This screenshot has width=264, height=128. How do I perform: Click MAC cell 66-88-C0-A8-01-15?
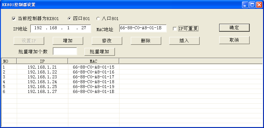click(x=94, y=67)
